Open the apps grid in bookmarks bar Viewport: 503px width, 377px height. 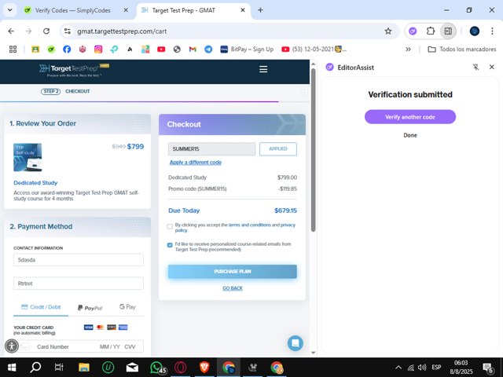click(13, 49)
